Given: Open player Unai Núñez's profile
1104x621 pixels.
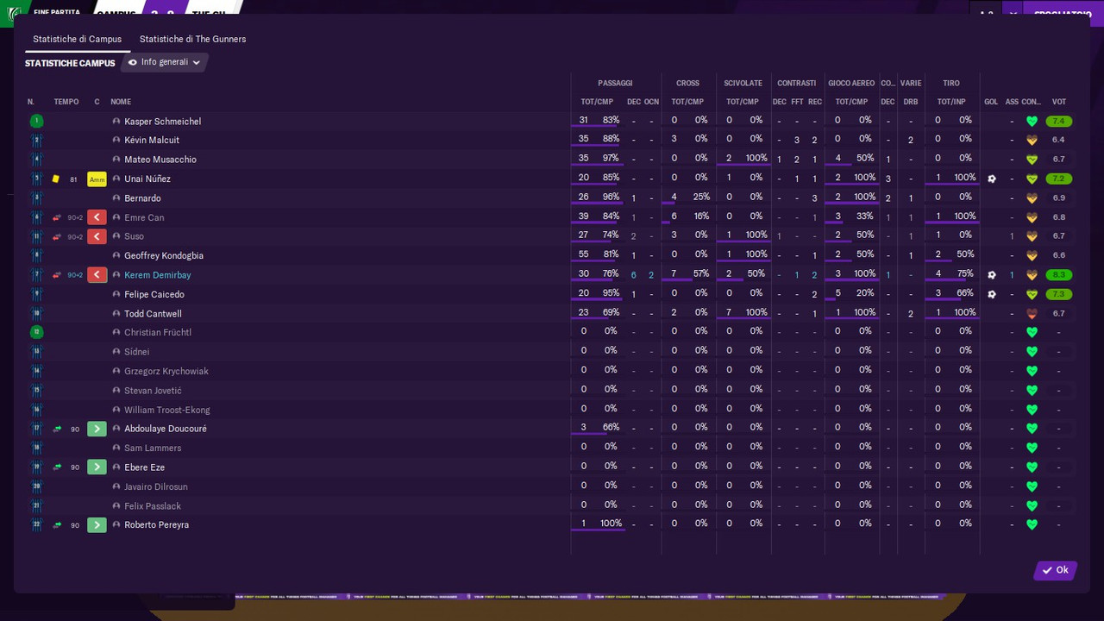Looking at the screenshot, I should click(147, 179).
